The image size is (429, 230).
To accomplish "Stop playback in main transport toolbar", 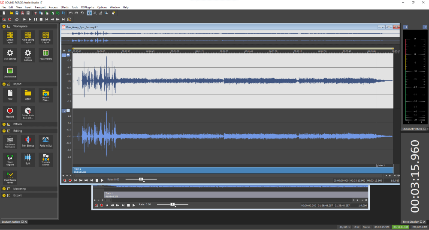I will coord(41,19).
